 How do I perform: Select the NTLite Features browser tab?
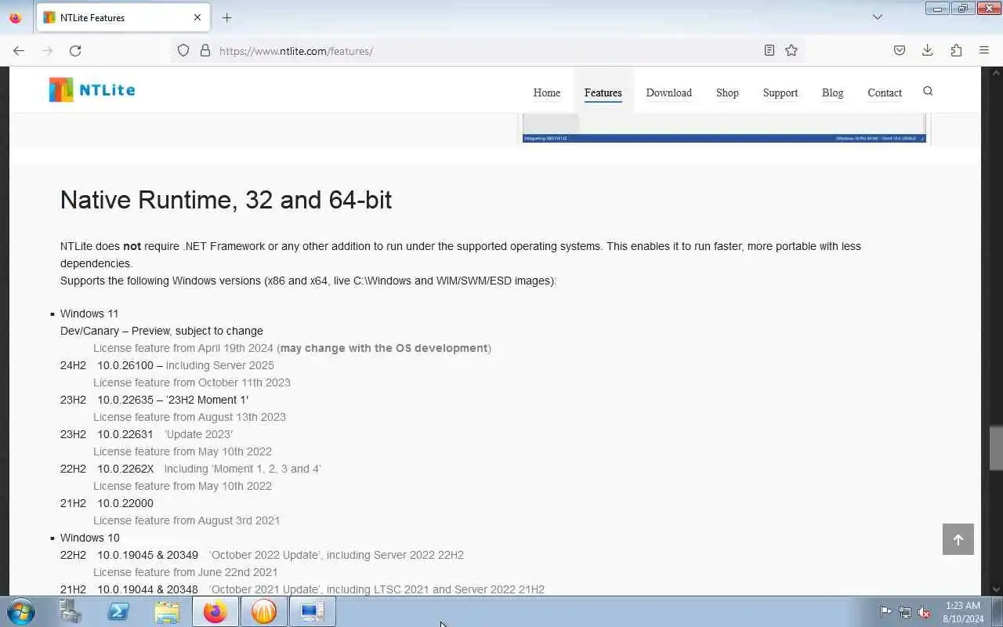pos(123,17)
